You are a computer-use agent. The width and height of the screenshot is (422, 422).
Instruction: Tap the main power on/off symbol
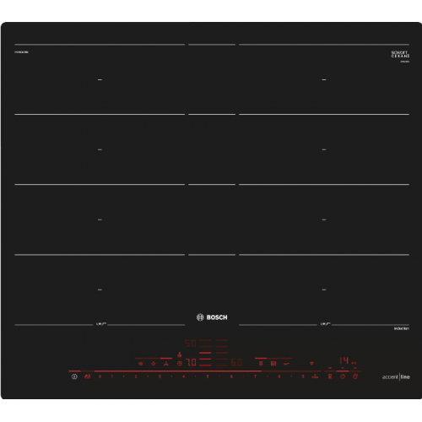[74, 376]
